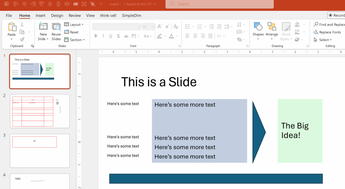Click the Increase Indent icon
Screen dimensions: 345x189
click(219, 27)
